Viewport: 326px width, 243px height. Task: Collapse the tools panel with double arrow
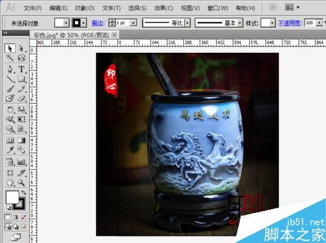5,33
